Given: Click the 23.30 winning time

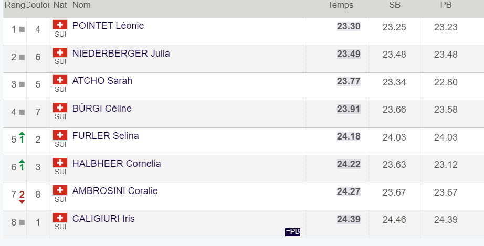Looking at the screenshot, I should pyautogui.click(x=349, y=27).
